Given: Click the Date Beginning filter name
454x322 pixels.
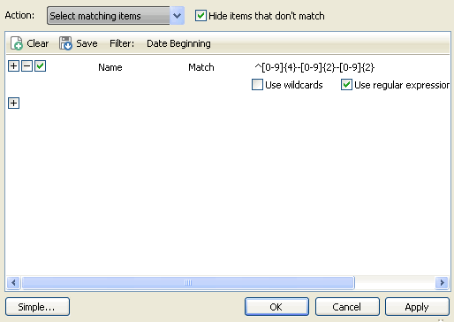Looking at the screenshot, I should [178, 43].
